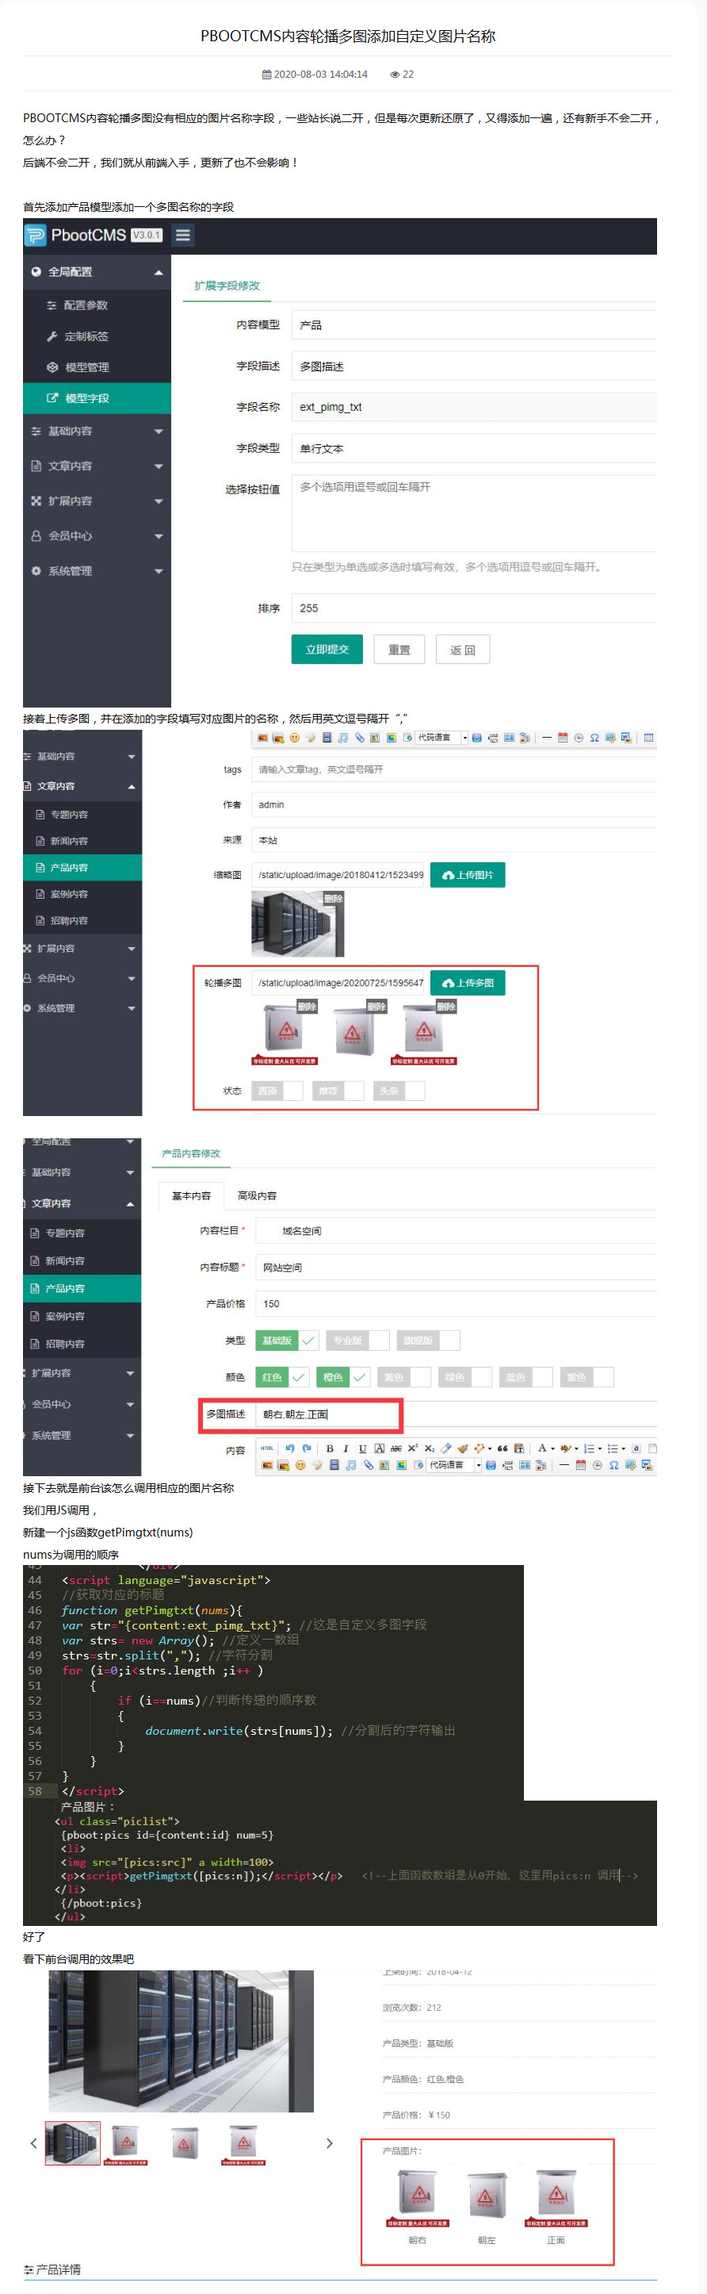Click the font color A icon

point(541,1448)
